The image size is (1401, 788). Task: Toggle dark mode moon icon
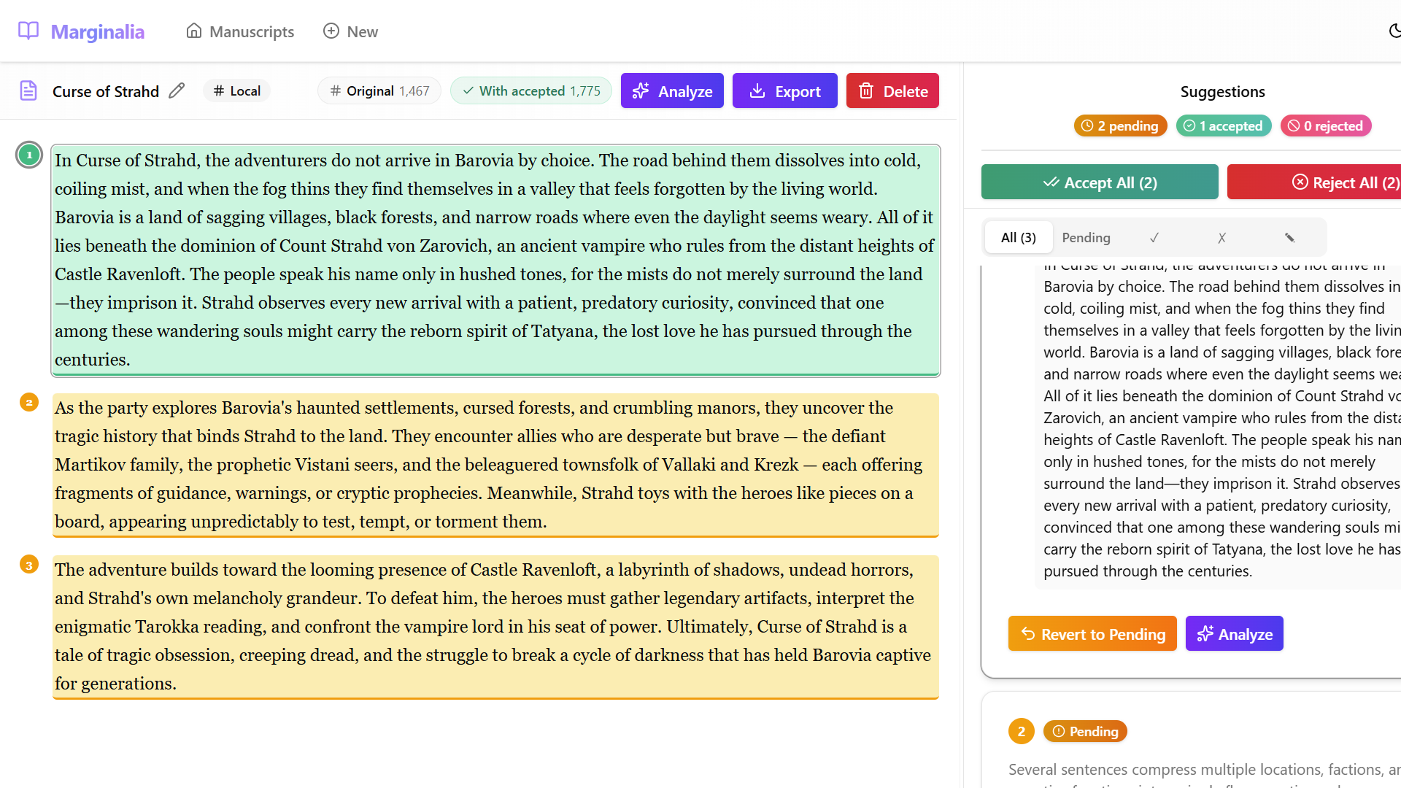point(1394,31)
